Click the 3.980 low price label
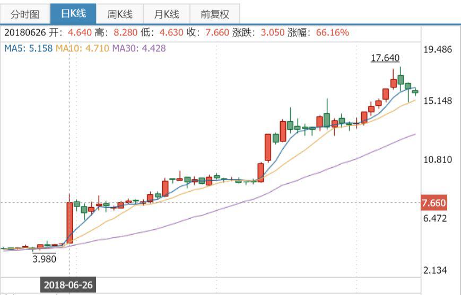This screenshot has height=295, width=461. pyautogui.click(x=44, y=259)
